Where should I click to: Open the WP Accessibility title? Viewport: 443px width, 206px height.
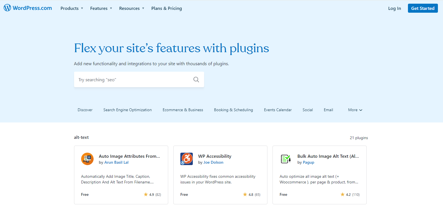pos(215,156)
